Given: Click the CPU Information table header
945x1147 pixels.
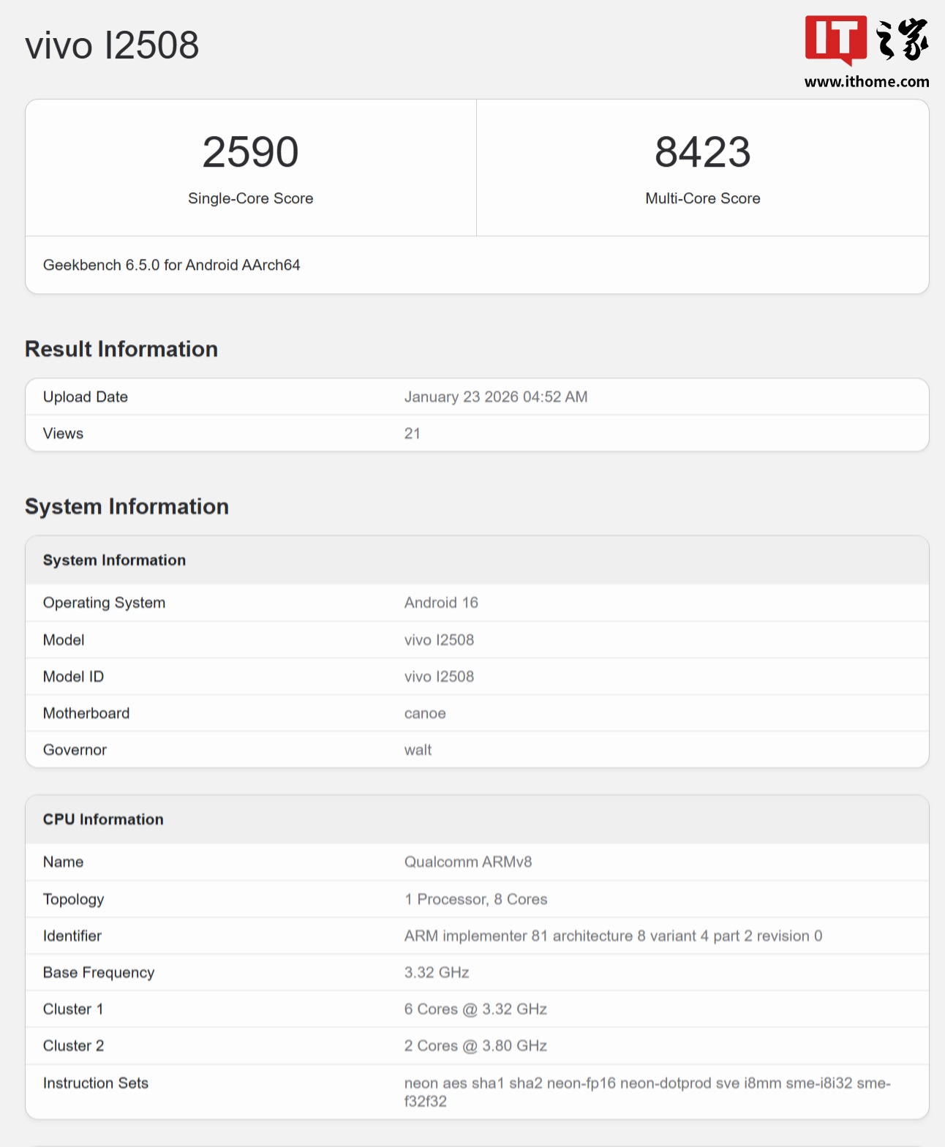Looking at the screenshot, I should pyautogui.click(x=103, y=819).
